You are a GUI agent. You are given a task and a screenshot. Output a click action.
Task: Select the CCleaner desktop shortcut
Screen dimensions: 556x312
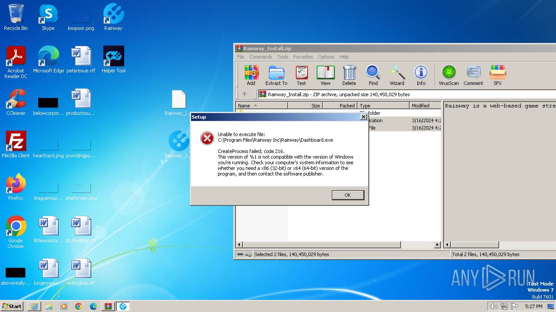pos(16,102)
